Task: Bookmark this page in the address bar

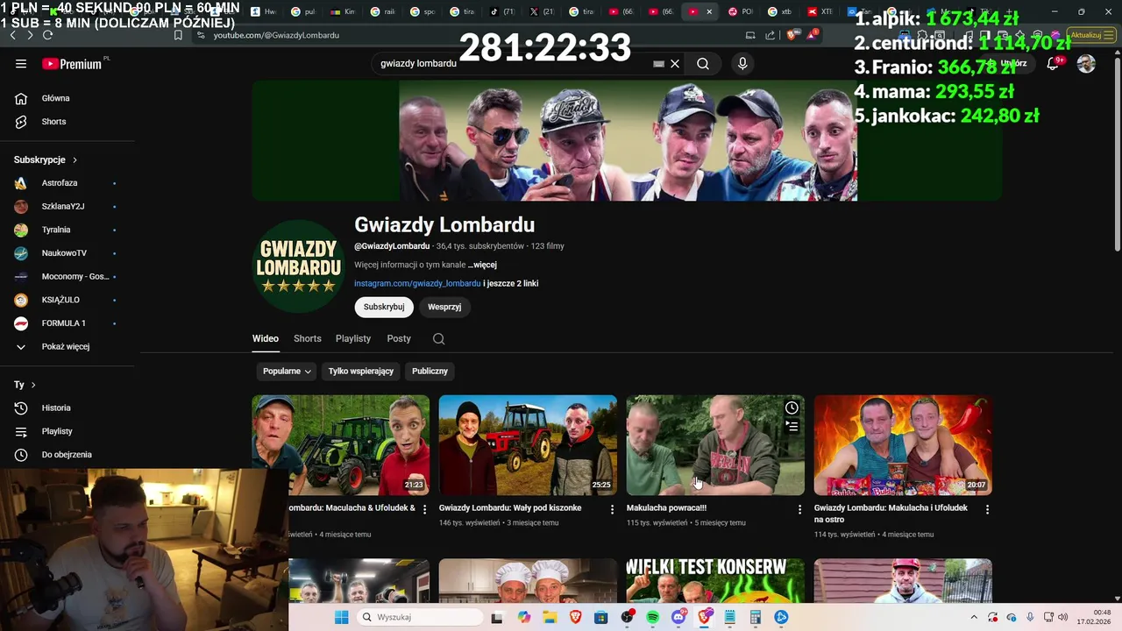Action: [178, 35]
